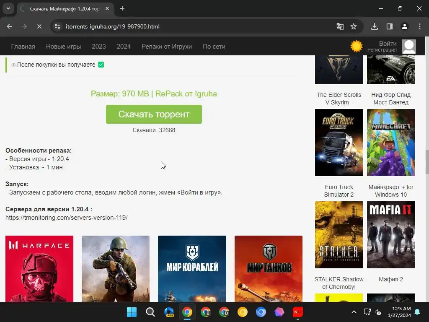This screenshot has width=429, height=322.
Task: Open the Chrome profile icon
Action: [x=405, y=26]
